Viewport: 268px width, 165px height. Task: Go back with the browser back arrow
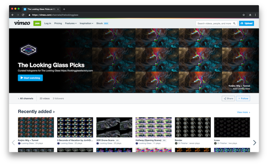(x=13, y=15)
